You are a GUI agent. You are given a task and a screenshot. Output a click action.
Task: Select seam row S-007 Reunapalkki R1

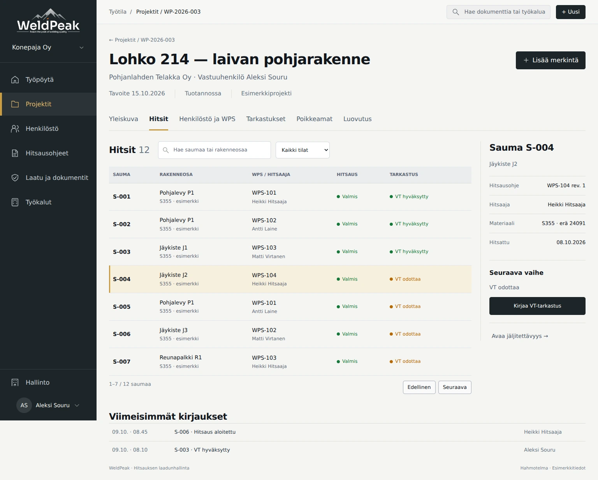[x=290, y=362]
